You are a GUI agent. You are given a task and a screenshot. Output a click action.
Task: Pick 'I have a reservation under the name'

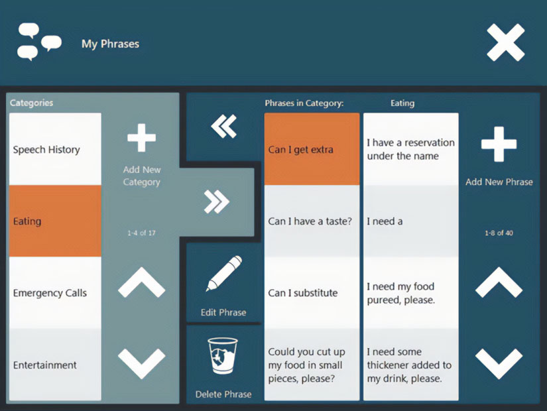coord(411,149)
